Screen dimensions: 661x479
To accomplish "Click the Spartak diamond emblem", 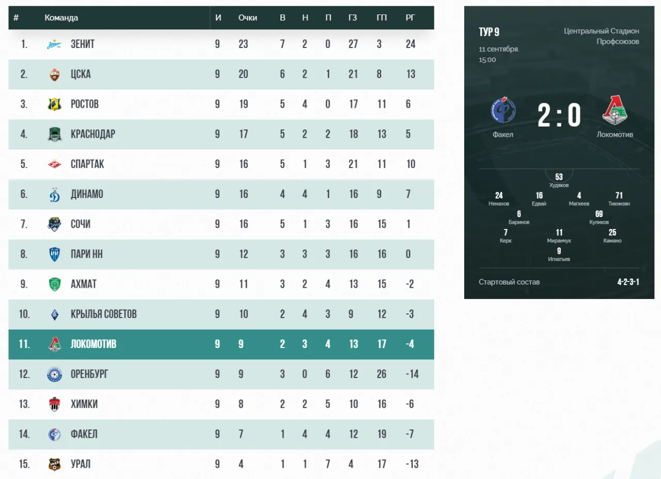I will pyautogui.click(x=55, y=164).
